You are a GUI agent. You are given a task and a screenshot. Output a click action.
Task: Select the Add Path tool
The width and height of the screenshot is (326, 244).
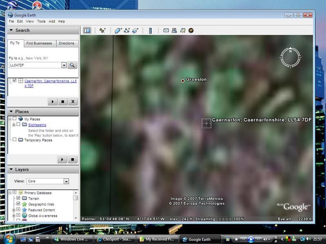point(127,31)
